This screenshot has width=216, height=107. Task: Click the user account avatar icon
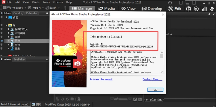click(x=170, y=3)
